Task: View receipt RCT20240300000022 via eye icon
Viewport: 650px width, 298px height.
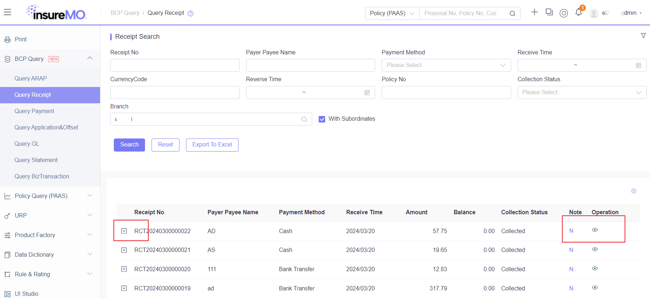Action: pyautogui.click(x=595, y=230)
